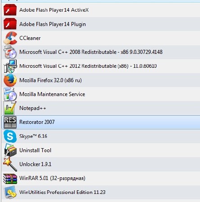Screen dimensions: 200x202
Task: Click the CCleaner brush icon
Action: pyautogui.click(x=10, y=38)
